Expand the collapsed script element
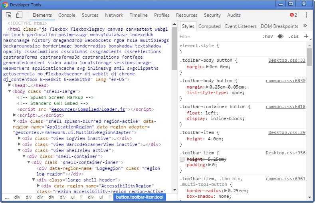 14,115
